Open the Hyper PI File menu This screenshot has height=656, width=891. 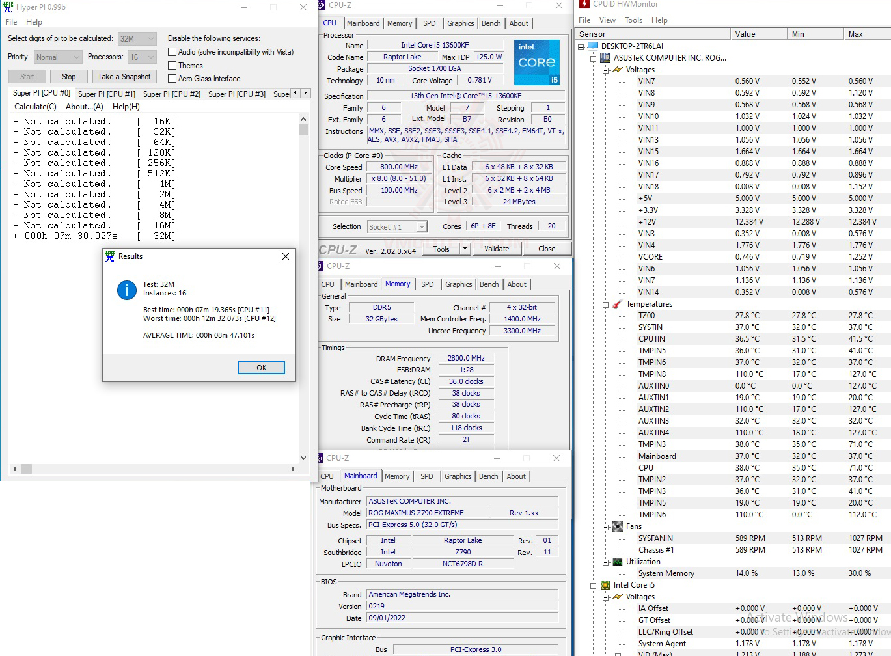click(11, 22)
